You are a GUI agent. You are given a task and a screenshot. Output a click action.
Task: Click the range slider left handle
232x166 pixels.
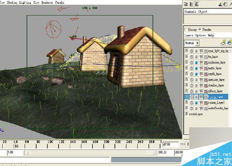coord(27,153)
